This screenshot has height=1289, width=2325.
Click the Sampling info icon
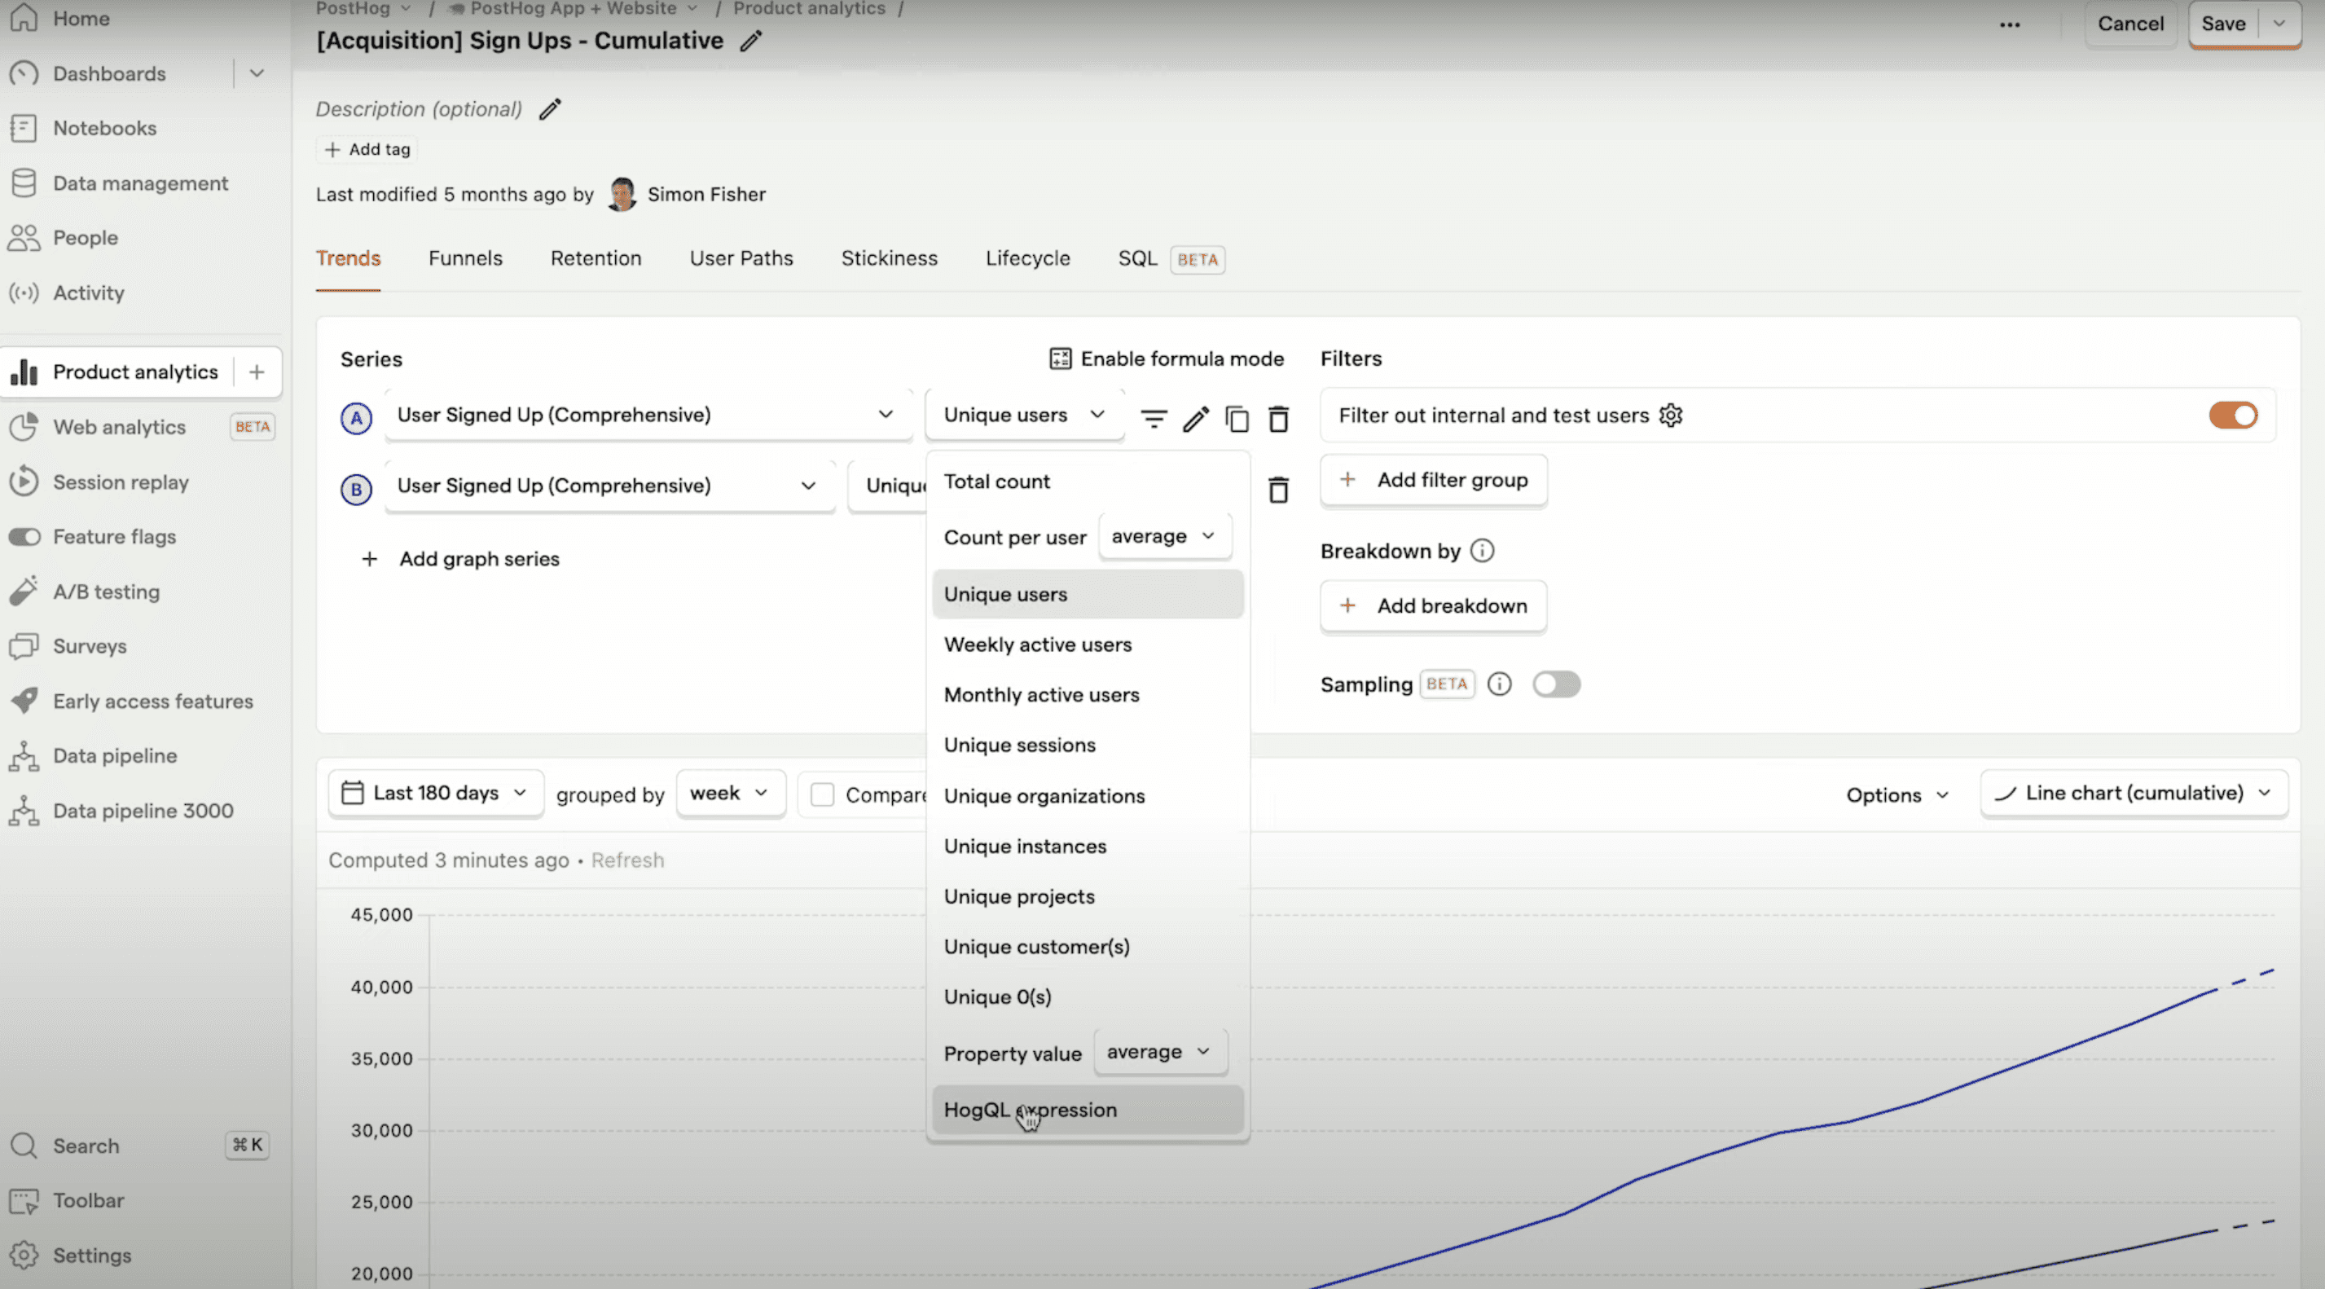pyautogui.click(x=1500, y=681)
